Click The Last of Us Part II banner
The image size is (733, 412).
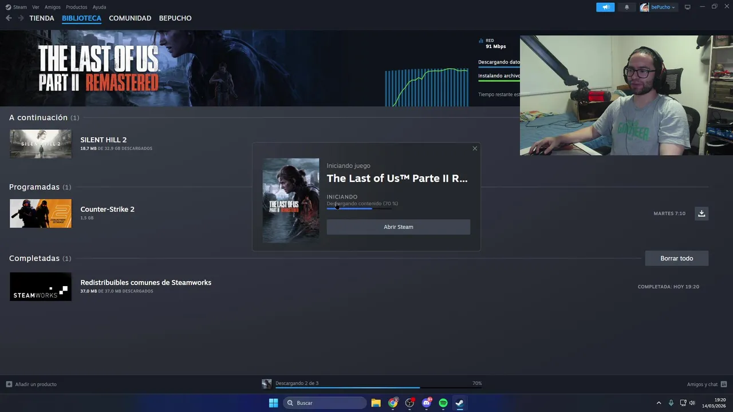(x=98, y=68)
